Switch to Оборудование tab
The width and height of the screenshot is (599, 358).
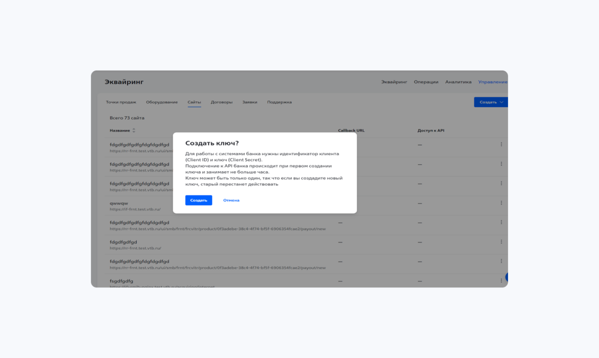(x=162, y=102)
